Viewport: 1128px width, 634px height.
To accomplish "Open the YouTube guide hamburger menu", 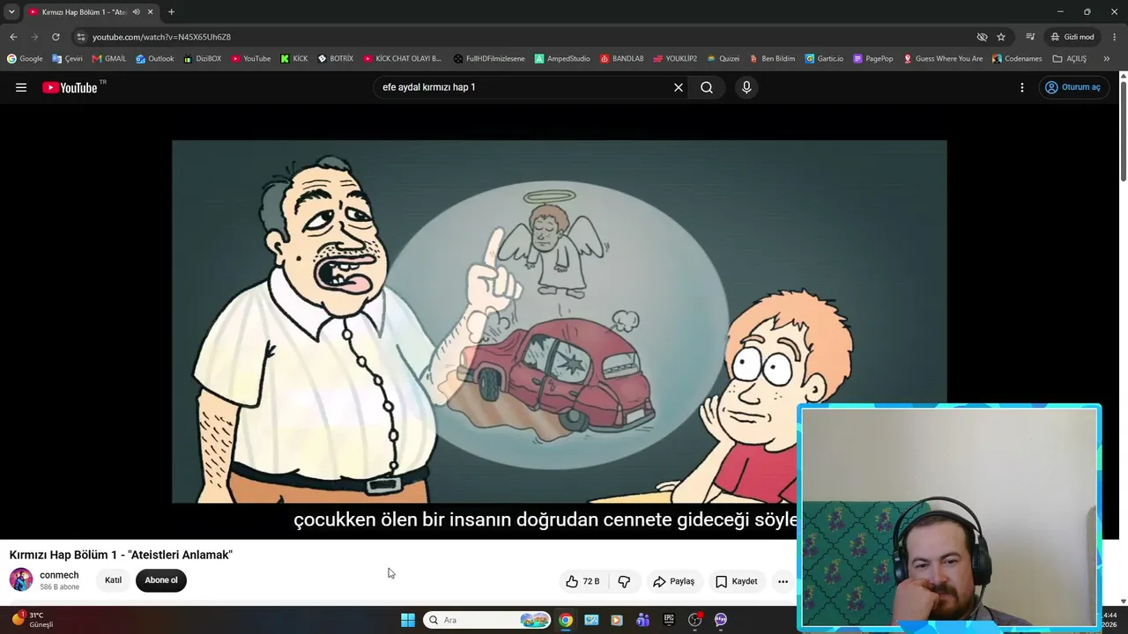I will coord(21,87).
